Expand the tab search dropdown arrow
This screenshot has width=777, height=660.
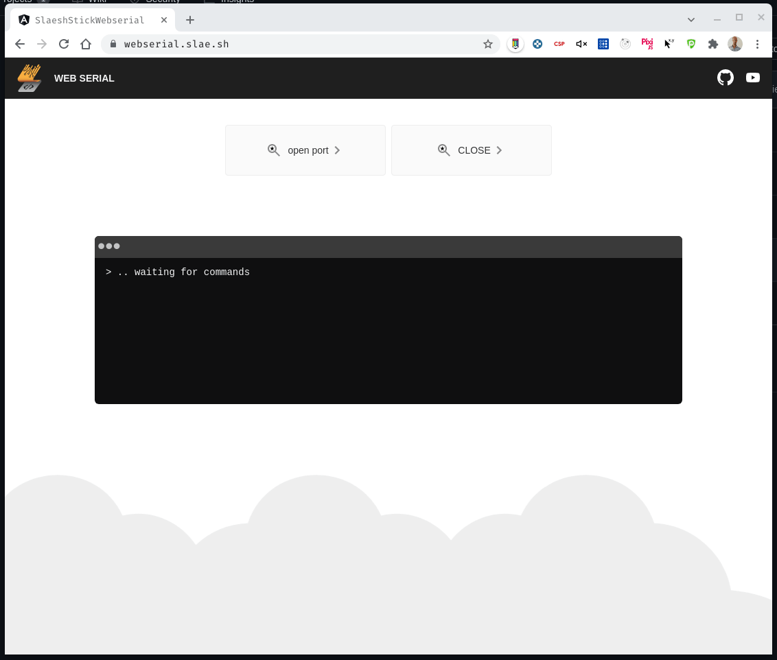[x=691, y=19]
